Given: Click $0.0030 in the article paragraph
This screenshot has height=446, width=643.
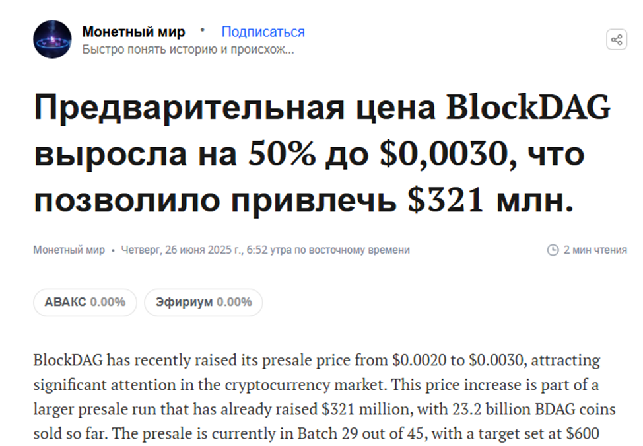Looking at the screenshot, I should coord(496,360).
